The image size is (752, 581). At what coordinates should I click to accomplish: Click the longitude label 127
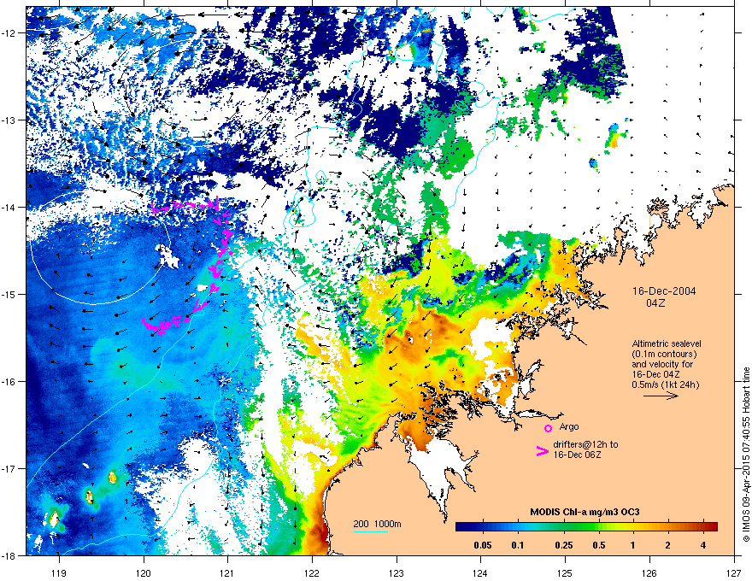click(x=734, y=572)
